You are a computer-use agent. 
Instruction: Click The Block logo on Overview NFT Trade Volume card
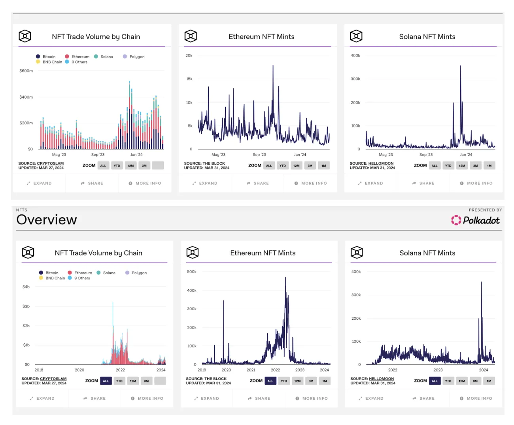[28, 252]
